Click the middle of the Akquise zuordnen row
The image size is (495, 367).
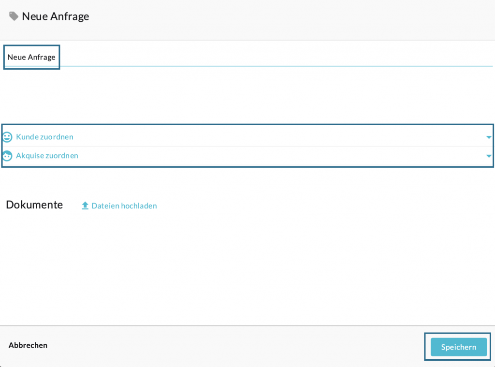[x=247, y=156]
